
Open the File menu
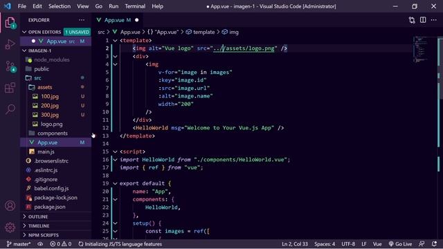(21, 6)
